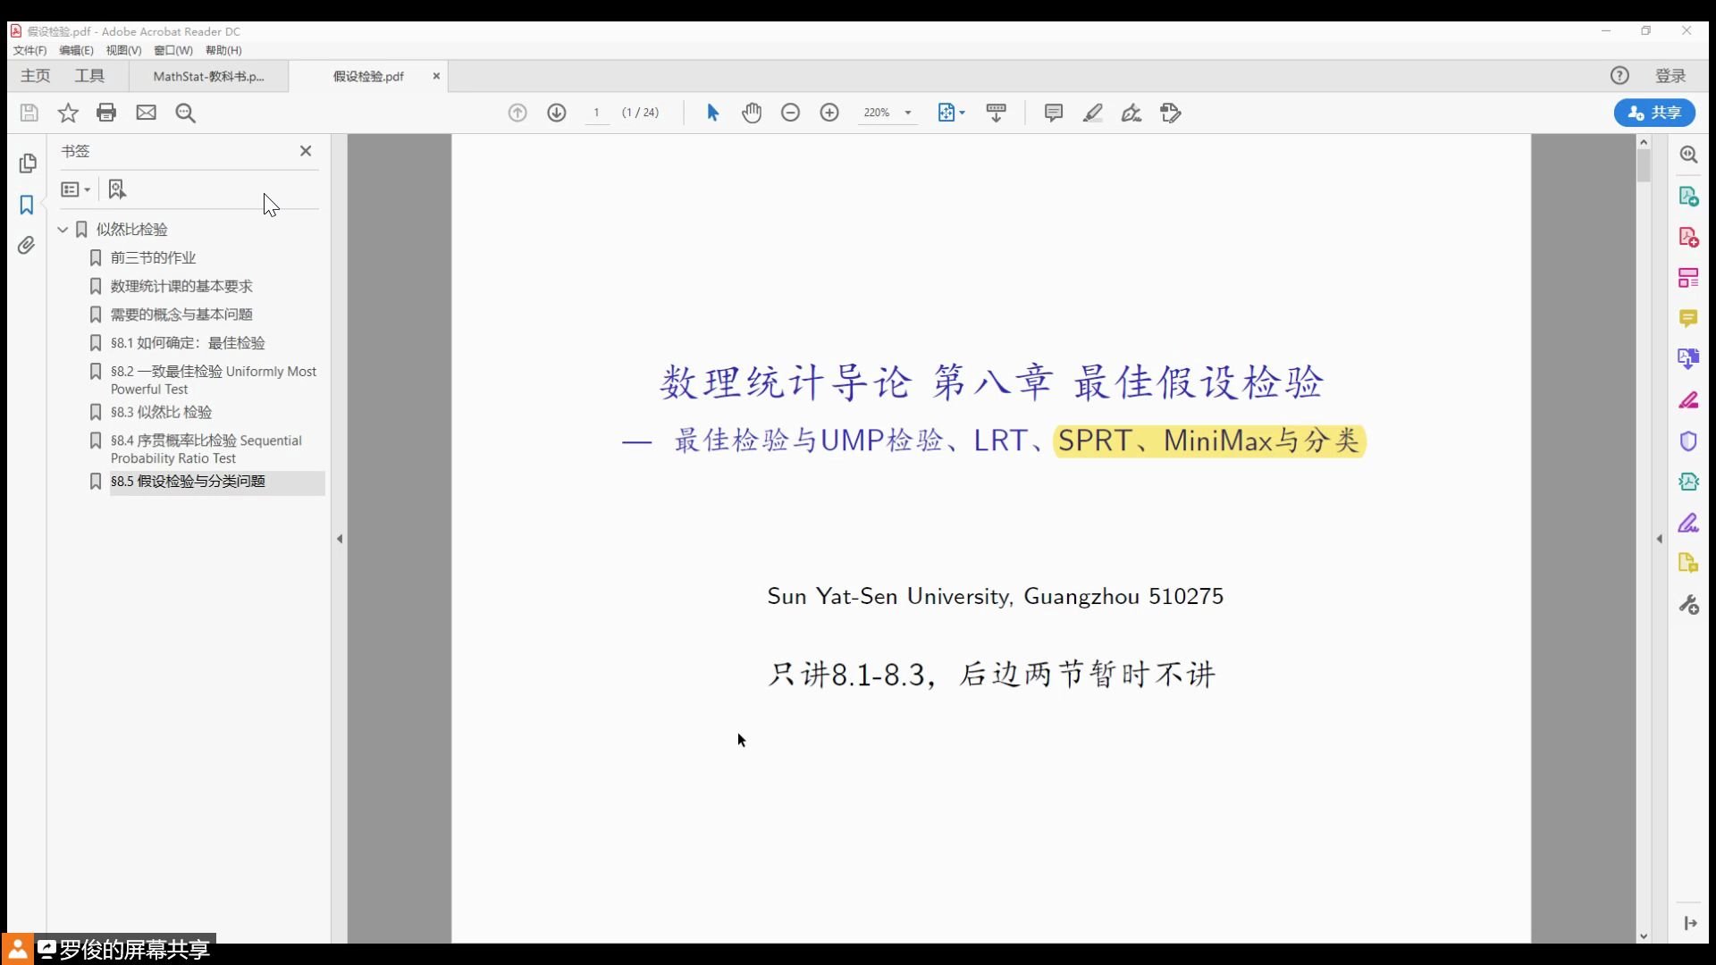Click the 登录 sign-in link

(1670, 76)
